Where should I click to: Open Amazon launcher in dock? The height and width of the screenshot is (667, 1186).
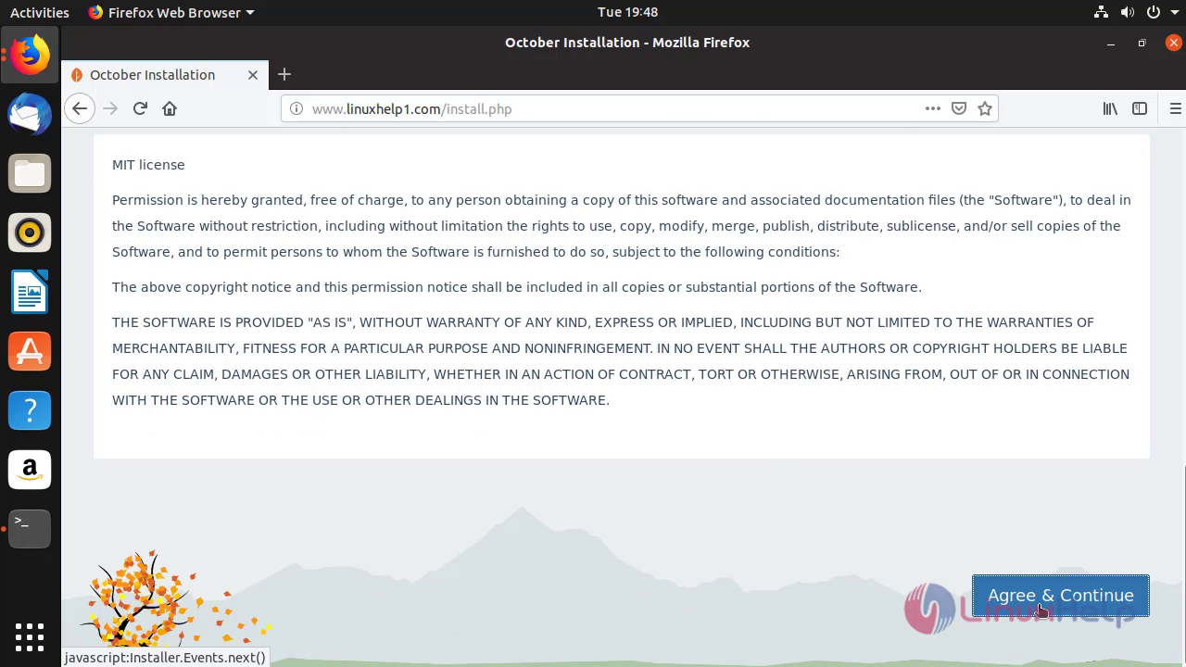pyautogui.click(x=30, y=470)
